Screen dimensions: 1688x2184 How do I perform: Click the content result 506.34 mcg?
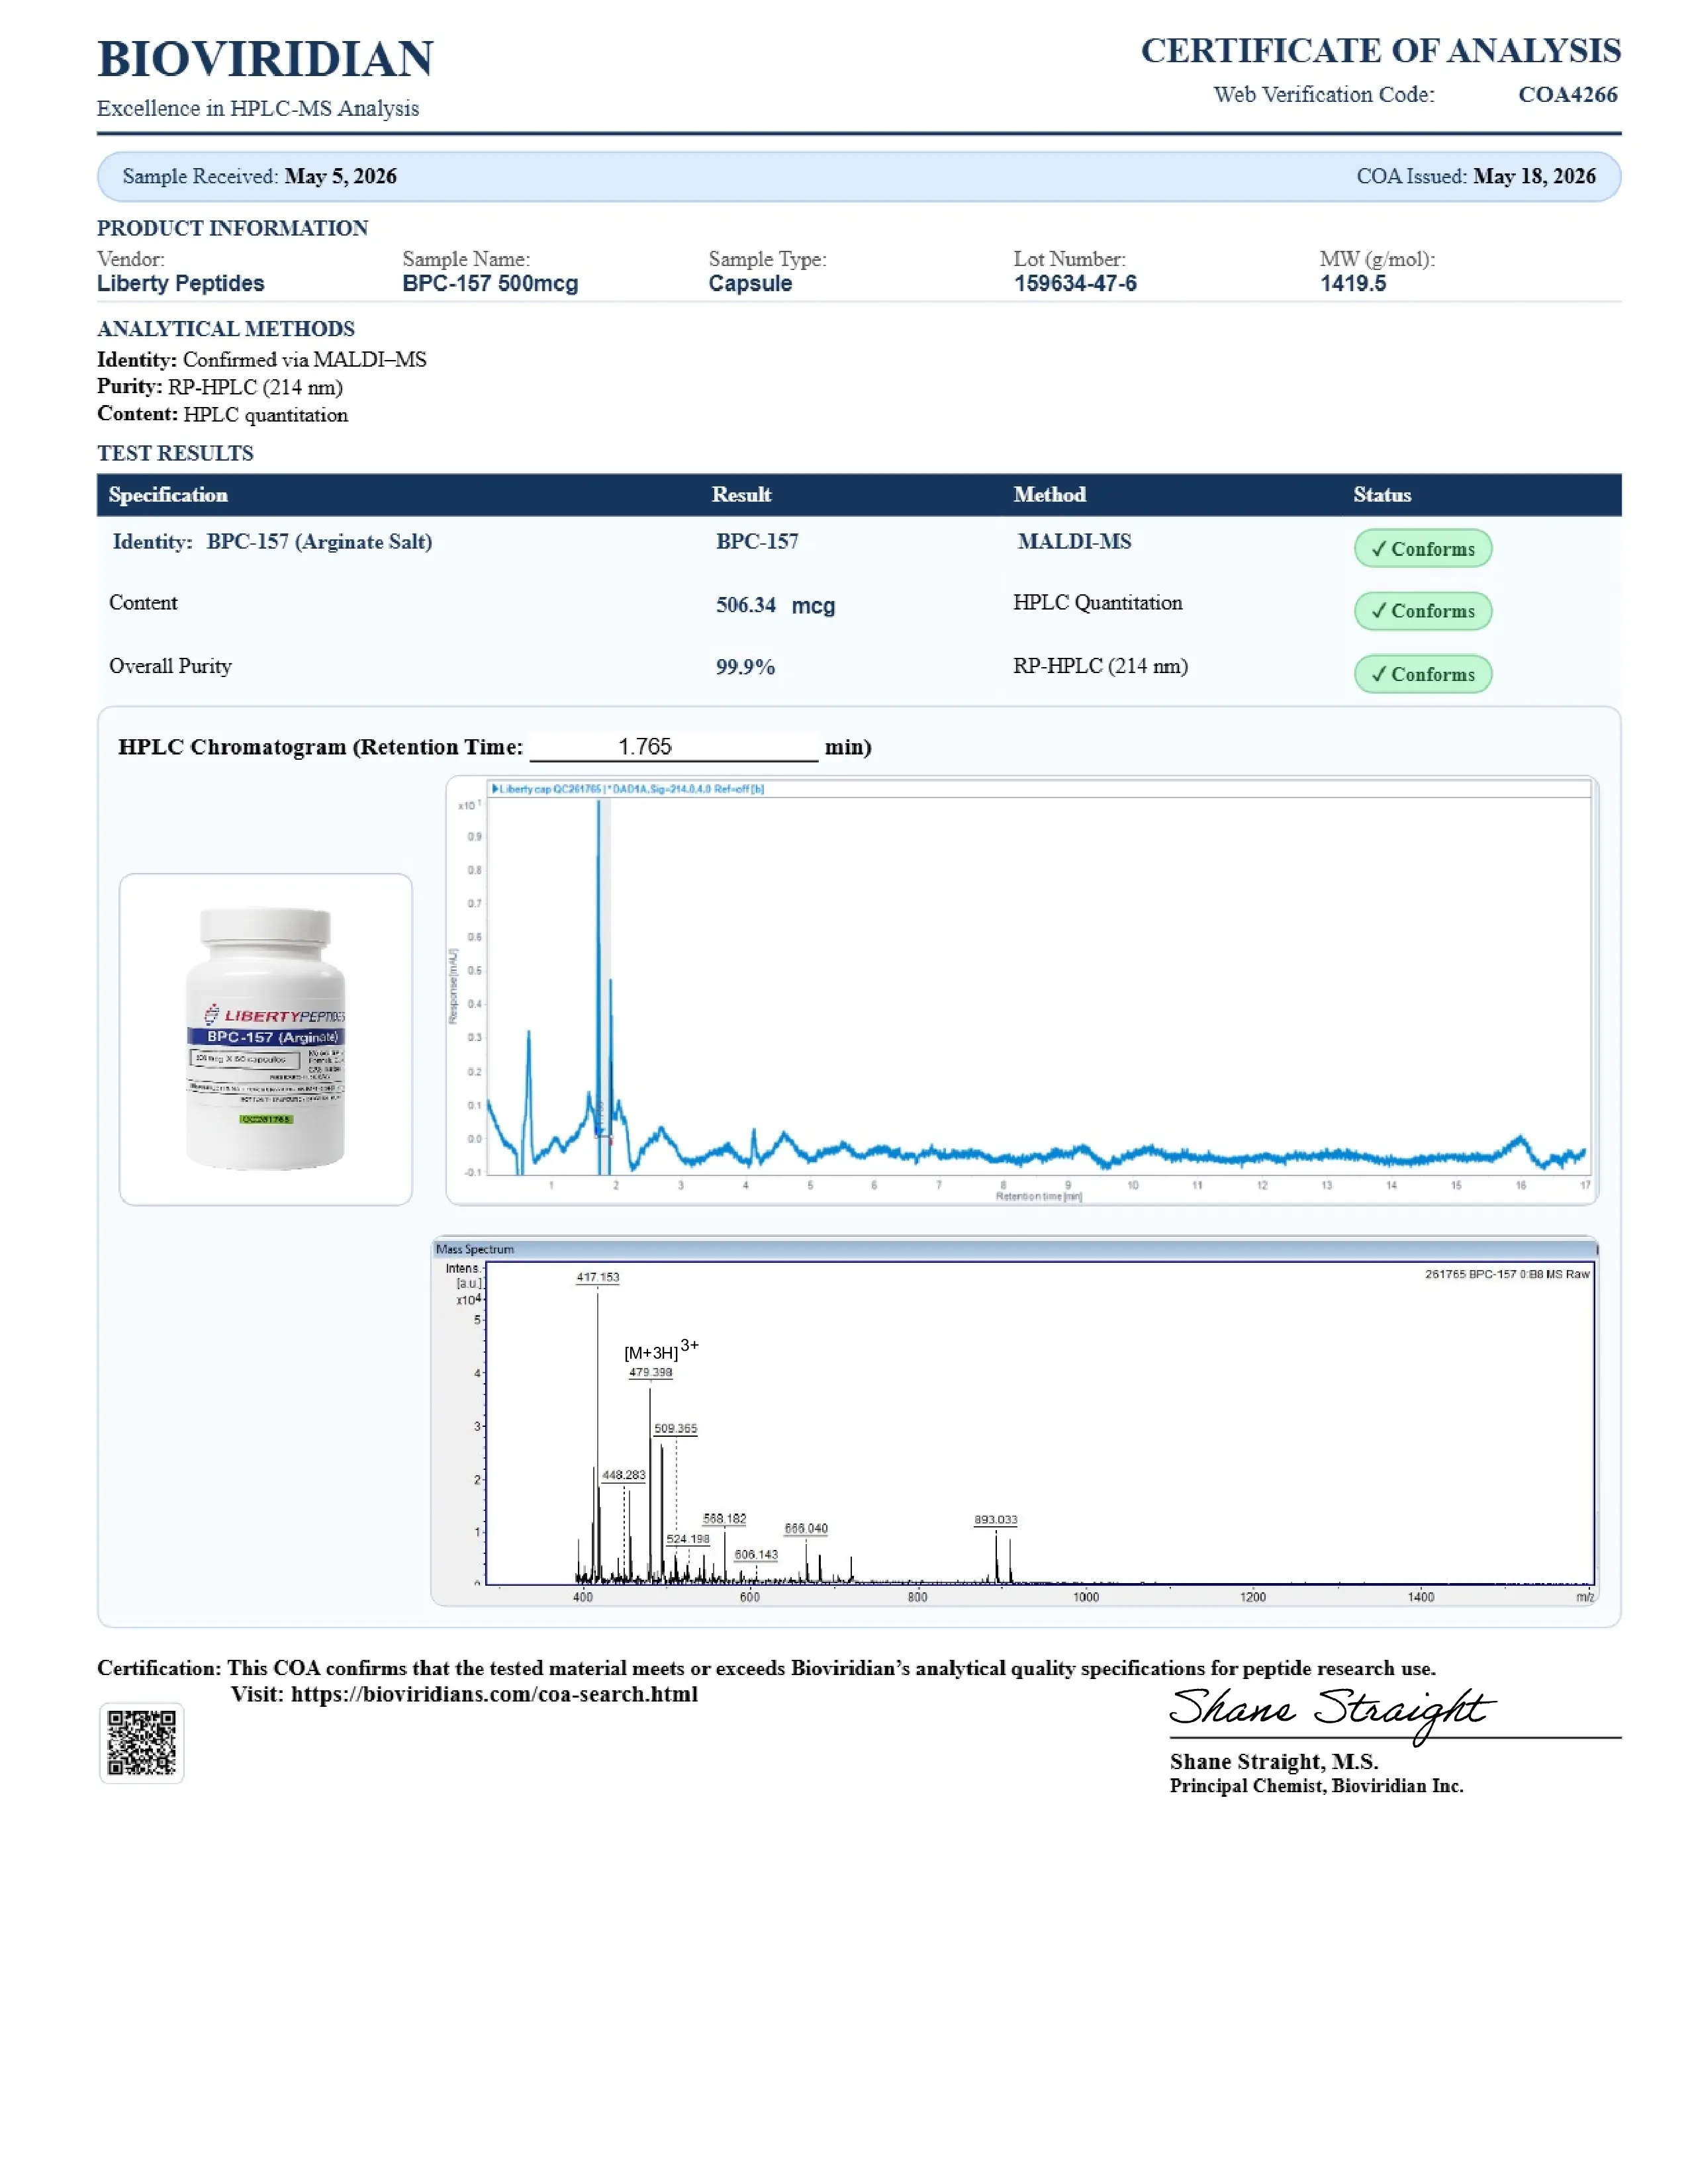[x=775, y=605]
